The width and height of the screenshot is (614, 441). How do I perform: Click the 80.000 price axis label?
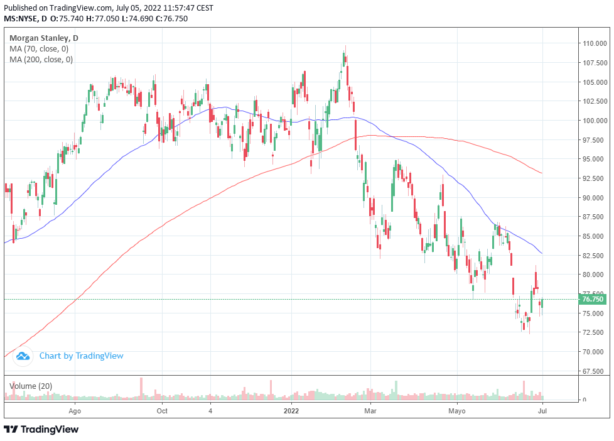(595, 275)
